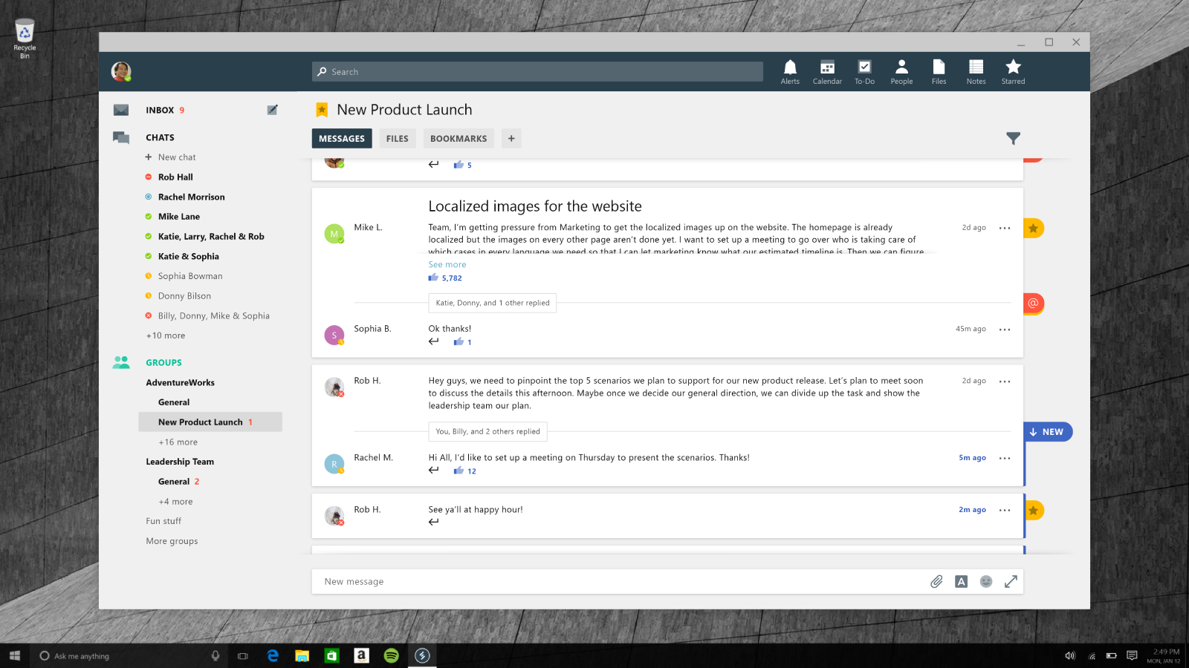Screen dimensions: 1189x668
Task: Toggle star on Mike L.'s message
Action: click(x=1033, y=228)
